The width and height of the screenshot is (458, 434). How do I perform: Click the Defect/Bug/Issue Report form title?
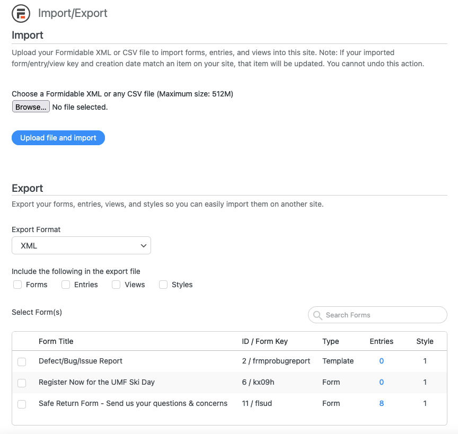(x=81, y=361)
